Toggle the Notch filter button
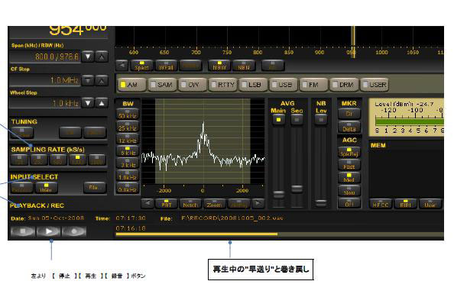The image size is (454, 294). 190,203
